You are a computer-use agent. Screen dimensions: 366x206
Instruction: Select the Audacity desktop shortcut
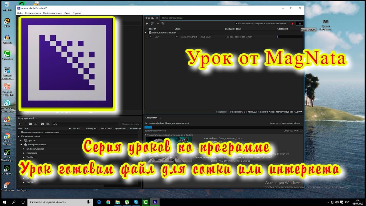tap(7, 39)
